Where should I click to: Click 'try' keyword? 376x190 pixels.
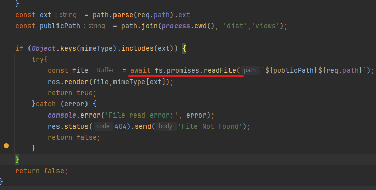tap(38, 59)
